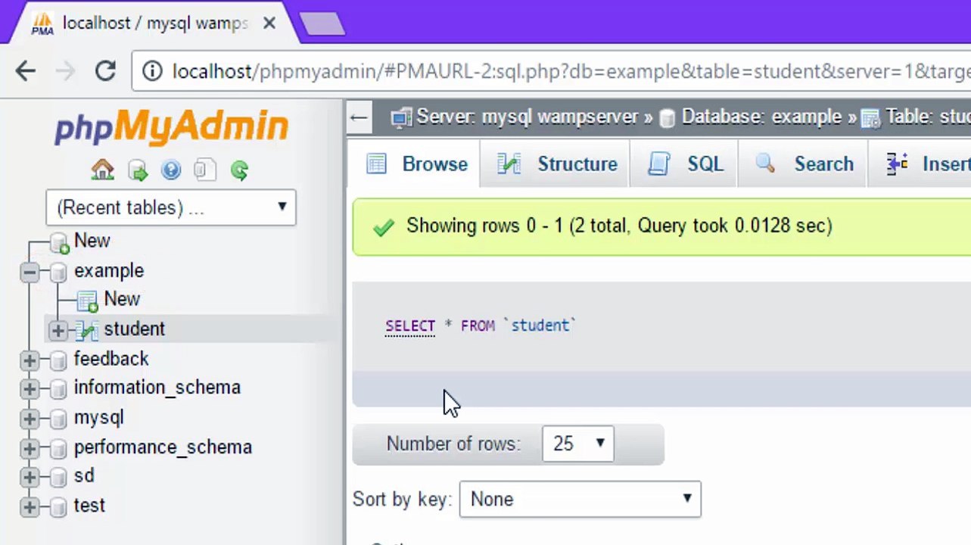Click the feedback database cylinder icon

tap(58, 360)
